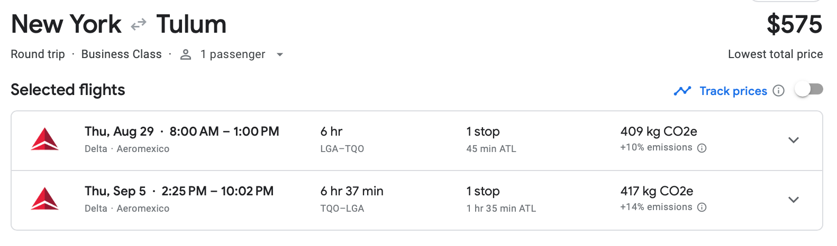Click the Track prices link text
837x246 pixels.
click(733, 91)
